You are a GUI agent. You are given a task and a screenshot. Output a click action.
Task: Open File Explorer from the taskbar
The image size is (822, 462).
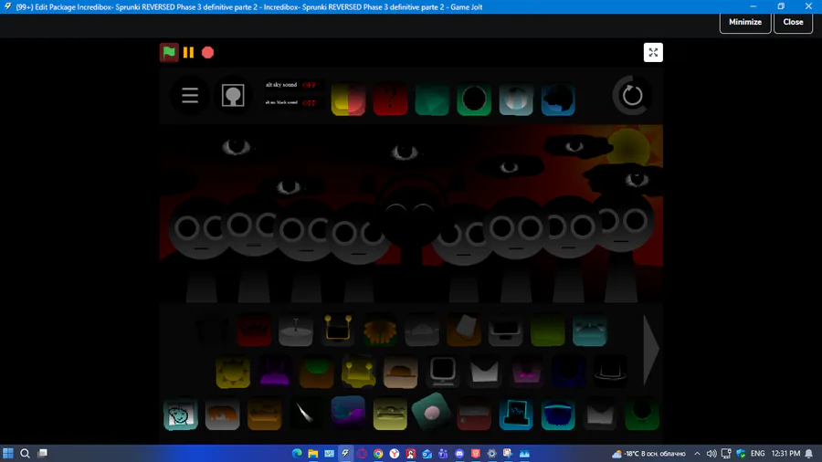pyautogui.click(x=313, y=454)
